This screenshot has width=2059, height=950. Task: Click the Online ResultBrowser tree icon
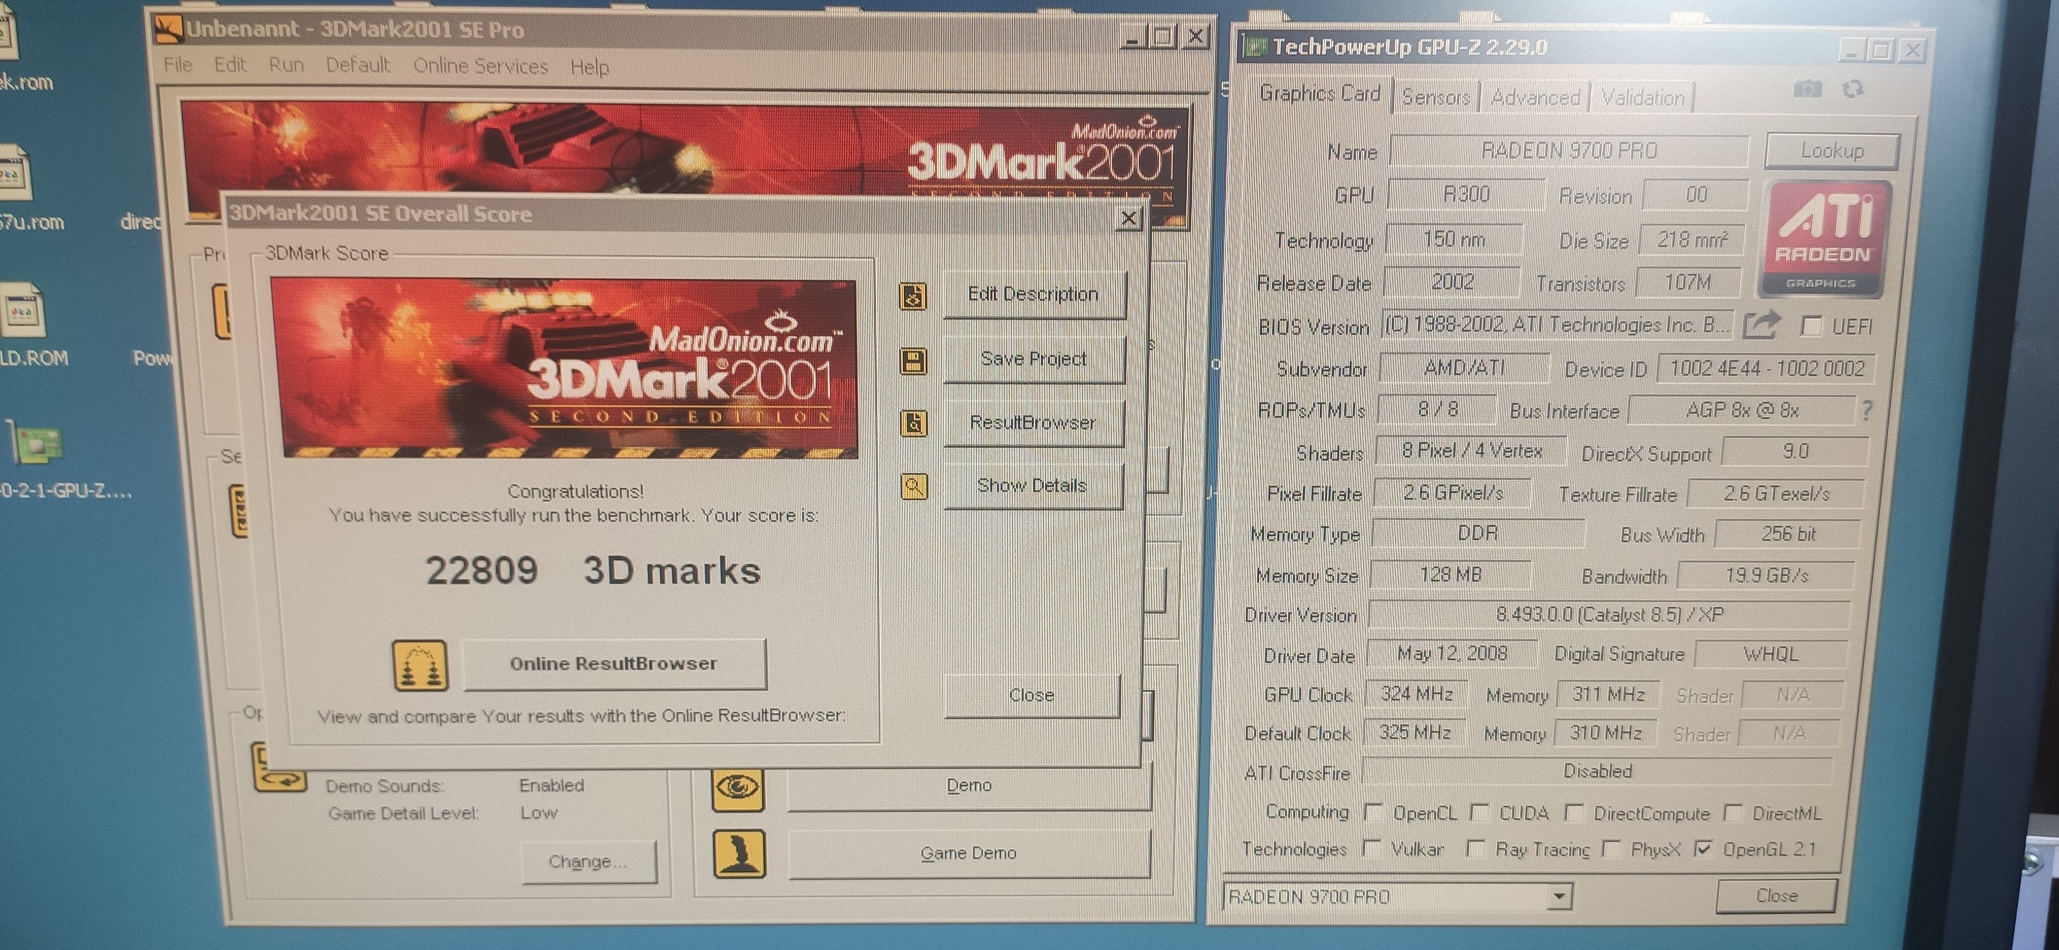coord(421,665)
